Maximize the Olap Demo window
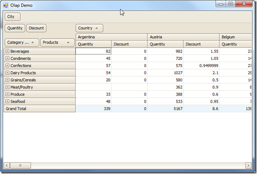Screen dimensions: 257x174 click(231, 4)
